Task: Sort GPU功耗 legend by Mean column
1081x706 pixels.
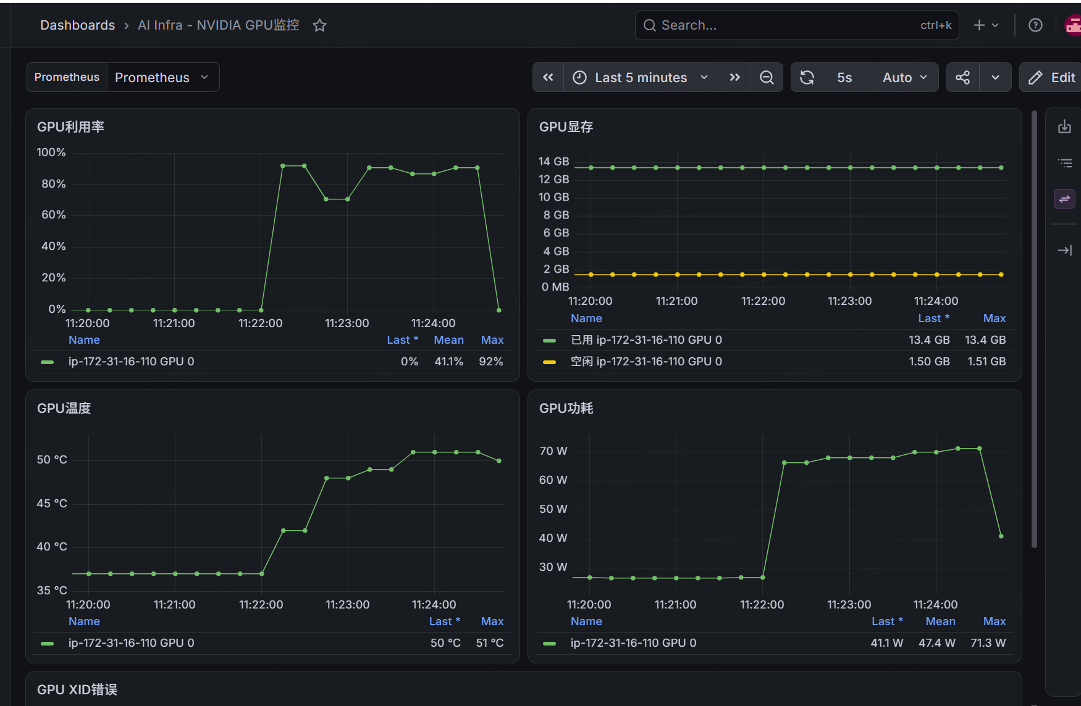Action: coord(940,621)
